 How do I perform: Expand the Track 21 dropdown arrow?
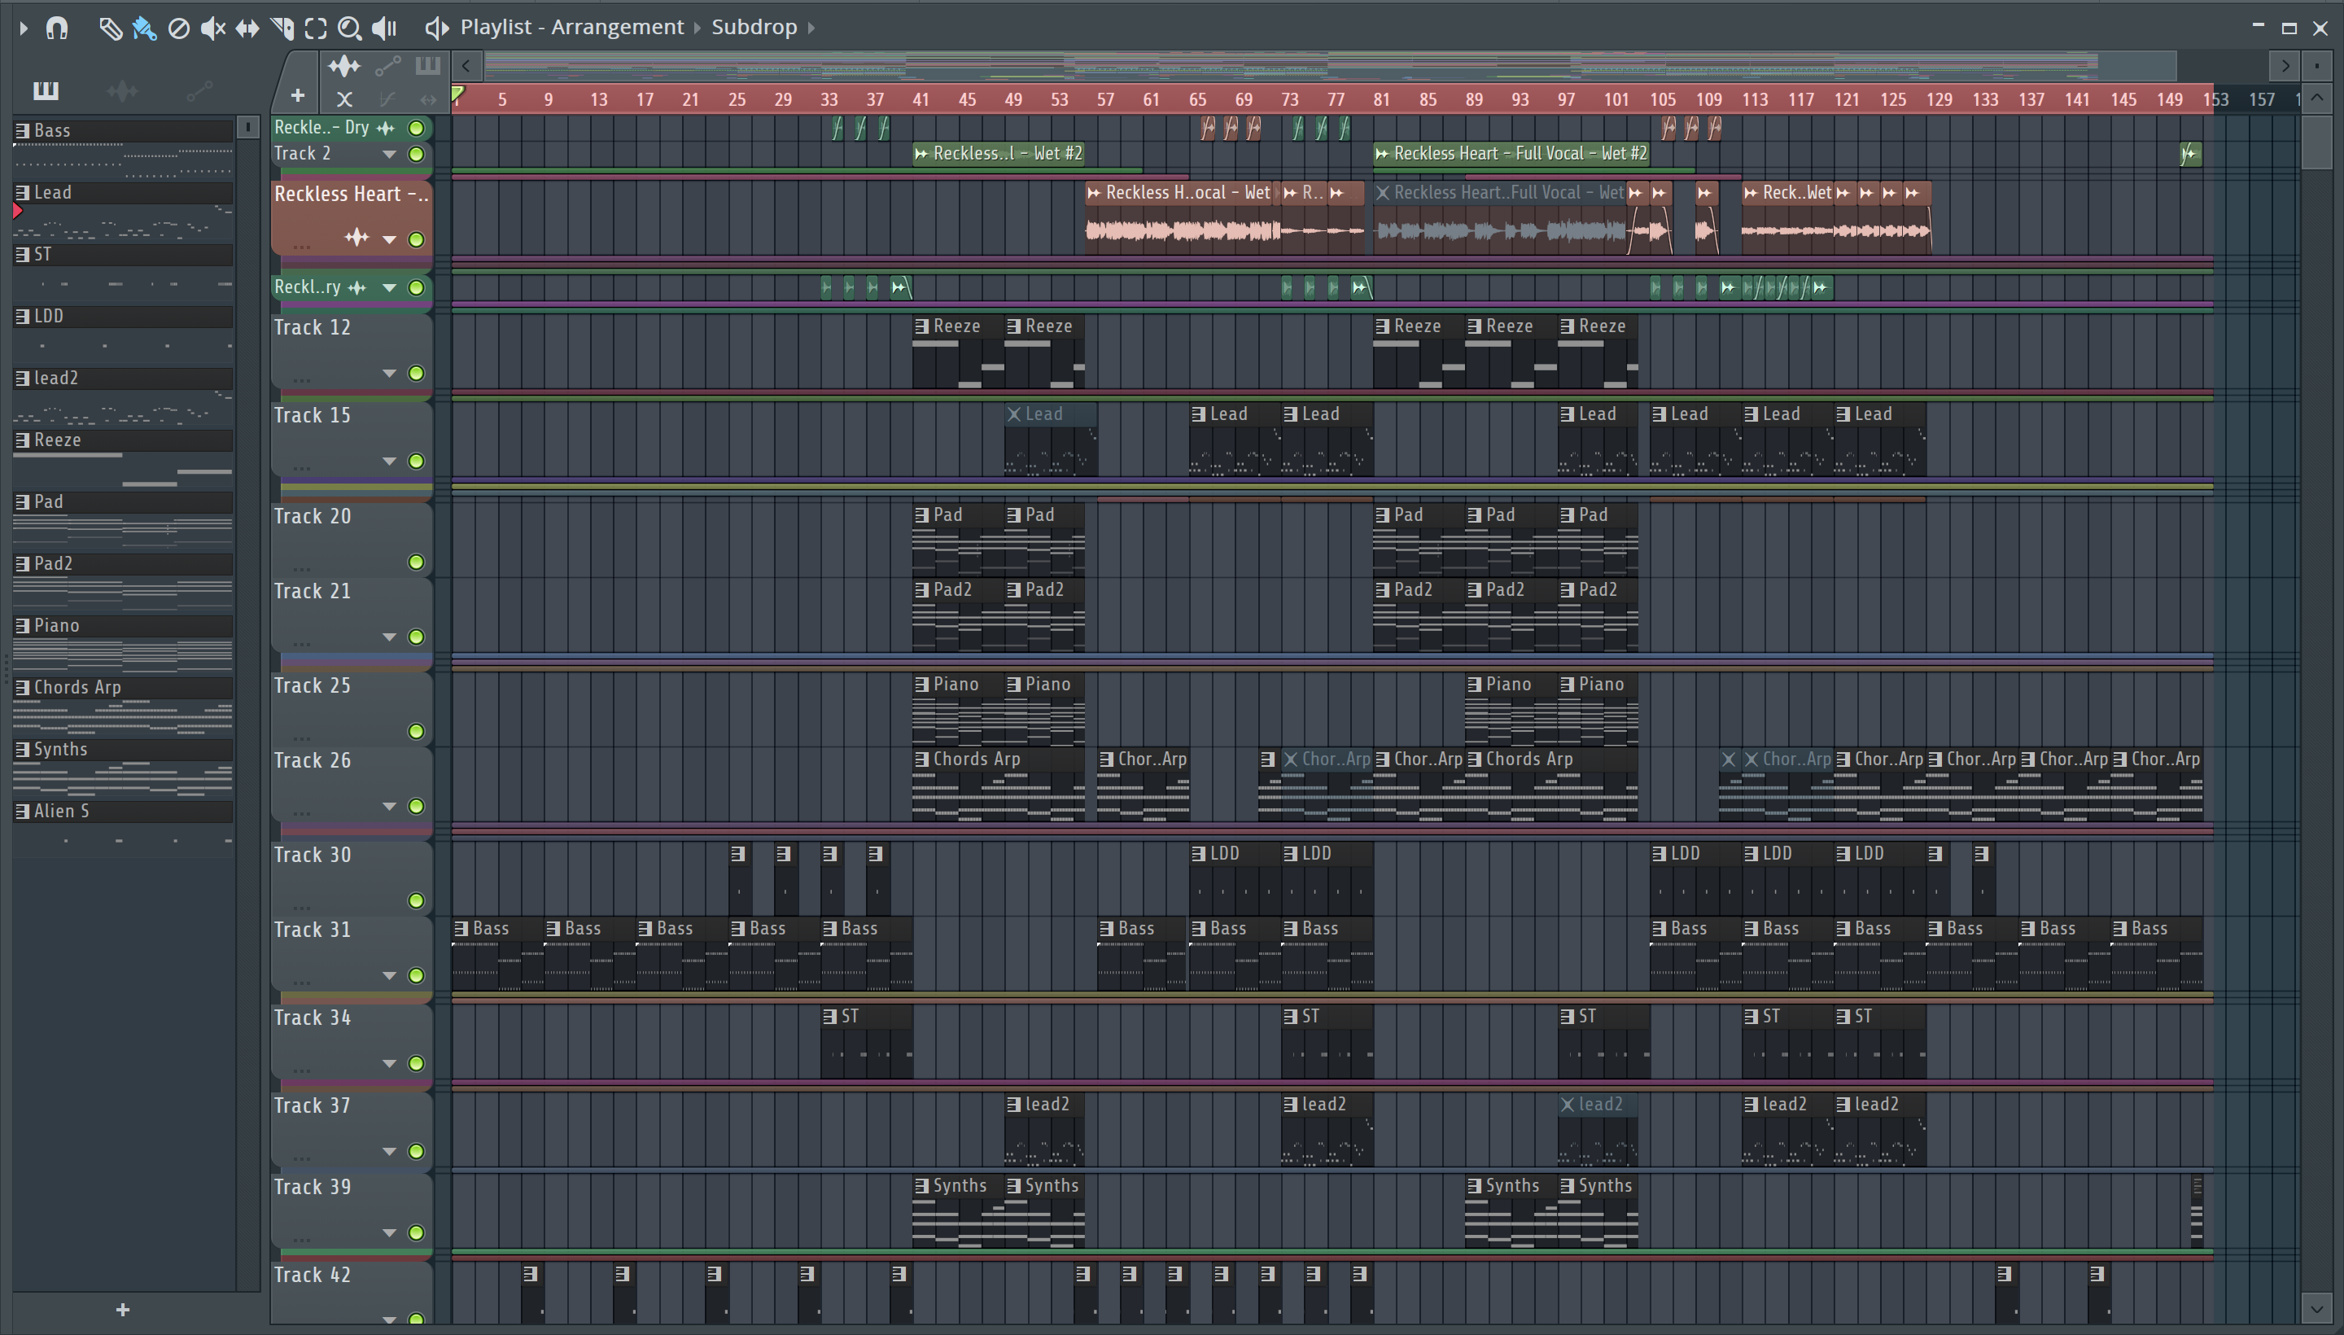click(x=390, y=637)
